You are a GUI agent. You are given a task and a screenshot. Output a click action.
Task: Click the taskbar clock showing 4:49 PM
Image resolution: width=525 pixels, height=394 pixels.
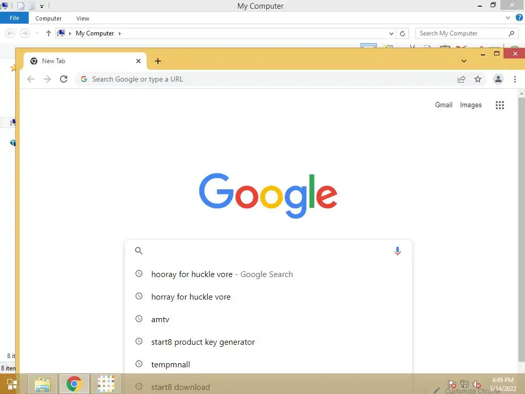pyautogui.click(x=502, y=384)
